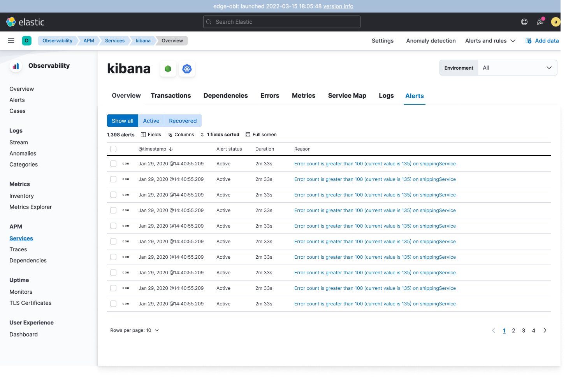Viewport: 566px width, 377px height.
Task: Go to the previous results page arrow
Action: click(494, 330)
